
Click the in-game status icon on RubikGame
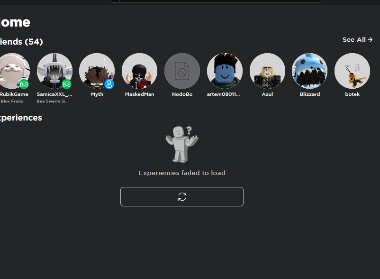24,84
